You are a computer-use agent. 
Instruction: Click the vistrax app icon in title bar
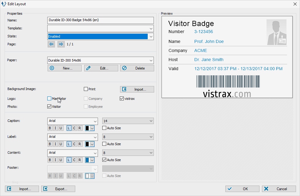point(4,4)
